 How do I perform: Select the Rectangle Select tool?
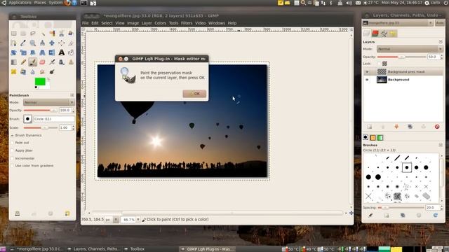[14, 34]
